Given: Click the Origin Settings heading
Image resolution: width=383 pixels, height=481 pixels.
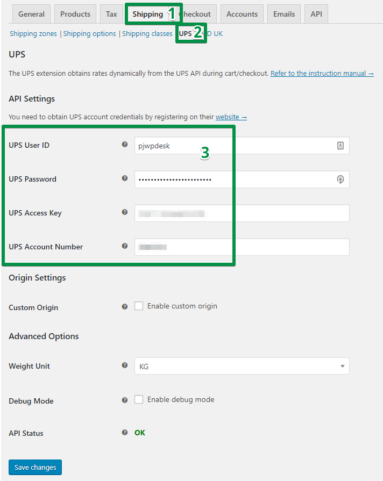Looking at the screenshot, I should (x=37, y=278).
